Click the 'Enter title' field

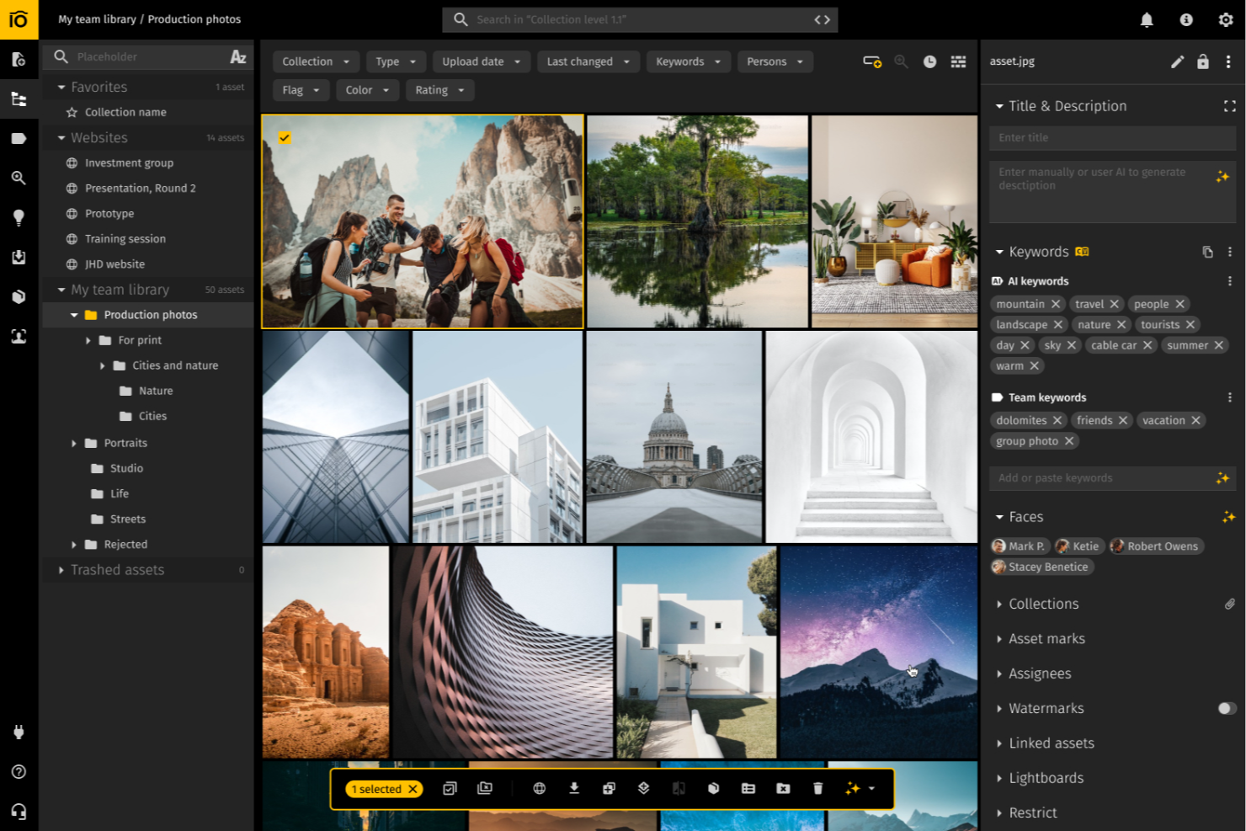click(x=1112, y=138)
